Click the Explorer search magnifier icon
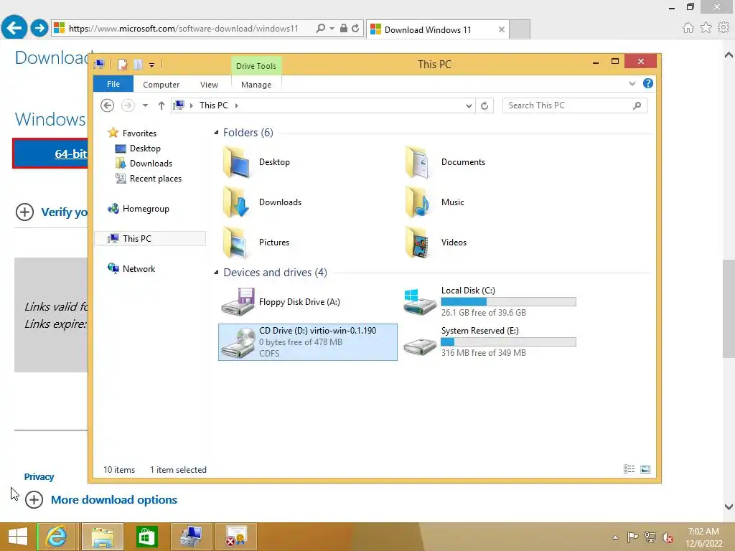Screen dimensions: 735x551 point(637,105)
